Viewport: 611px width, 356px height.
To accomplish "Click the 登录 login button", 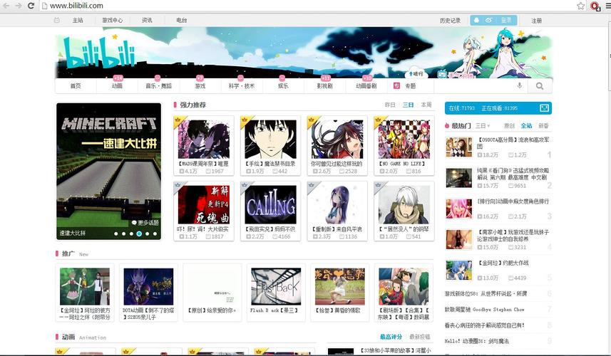I will [x=506, y=20].
